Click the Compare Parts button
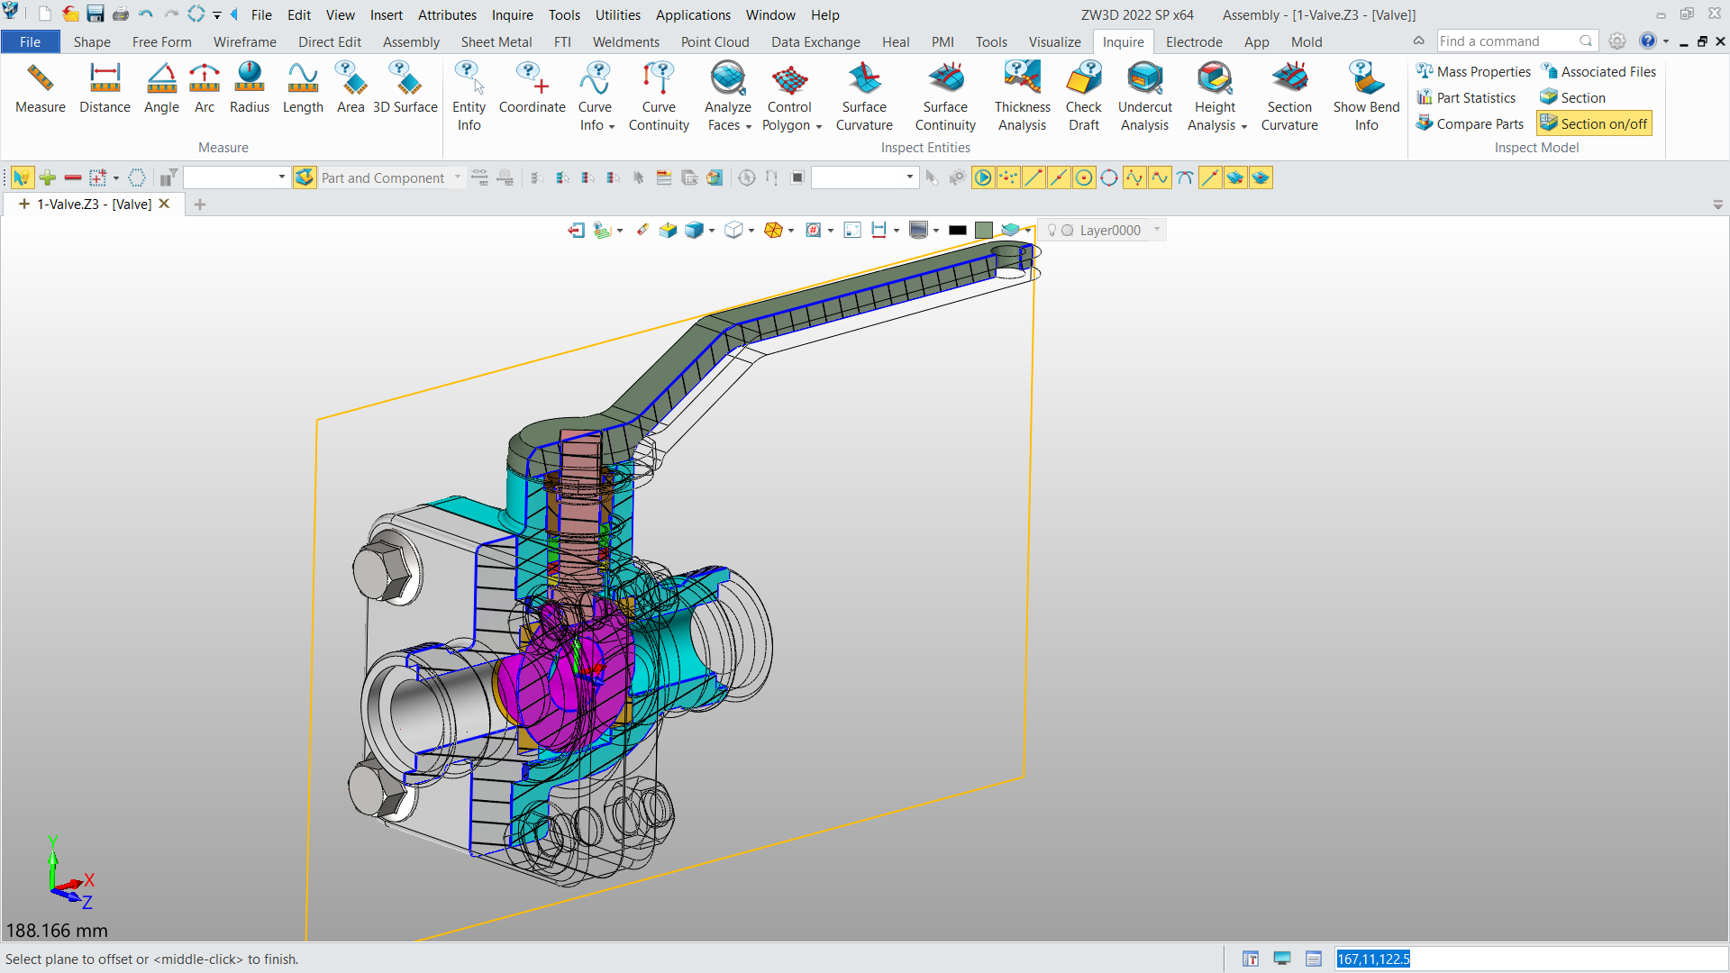The height and width of the screenshot is (973, 1730). click(1470, 123)
